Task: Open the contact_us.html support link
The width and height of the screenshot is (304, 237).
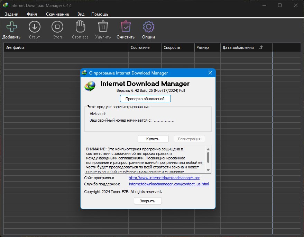Action: (x=169, y=184)
